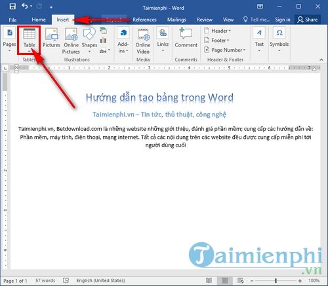Insert a Chart
The image size is (328, 286).
pyautogui.click(x=103, y=41)
